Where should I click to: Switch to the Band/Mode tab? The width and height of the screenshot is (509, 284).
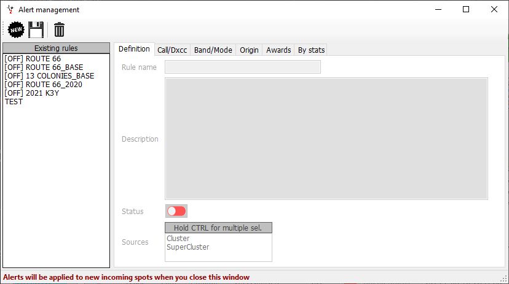pyautogui.click(x=213, y=50)
